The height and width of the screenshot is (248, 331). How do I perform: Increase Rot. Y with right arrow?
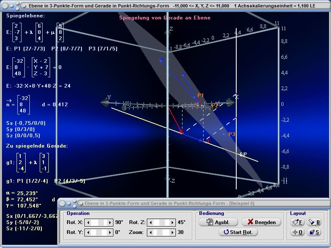pos(110,232)
